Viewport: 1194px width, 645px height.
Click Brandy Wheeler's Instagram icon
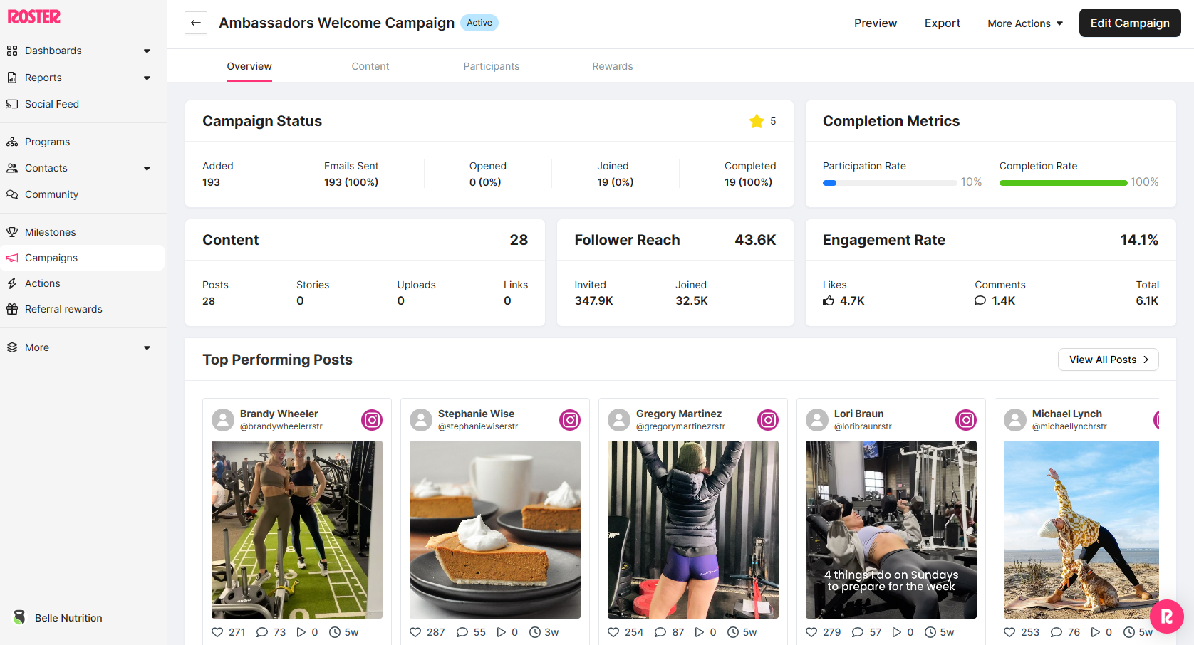coord(372,420)
